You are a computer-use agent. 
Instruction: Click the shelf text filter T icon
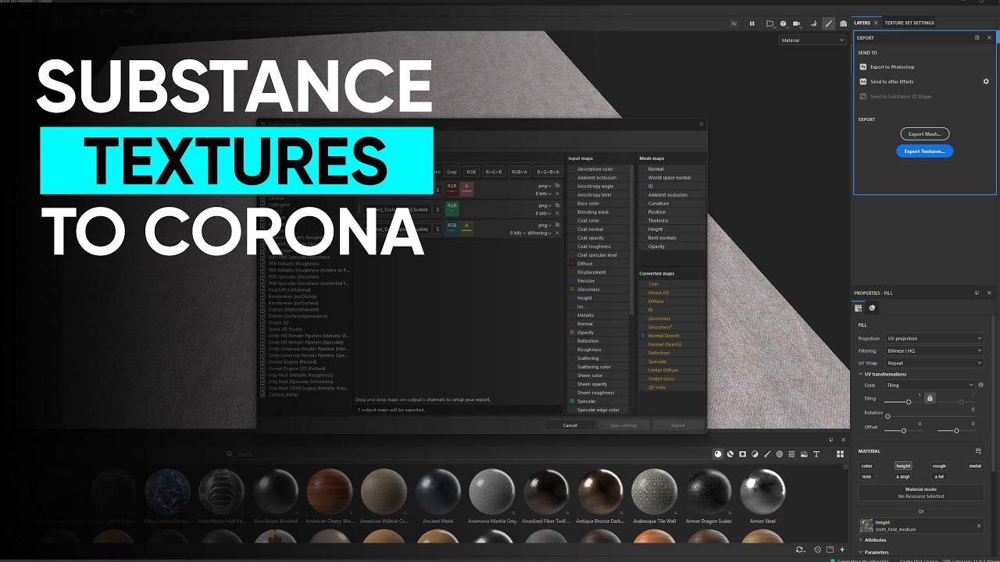click(816, 454)
